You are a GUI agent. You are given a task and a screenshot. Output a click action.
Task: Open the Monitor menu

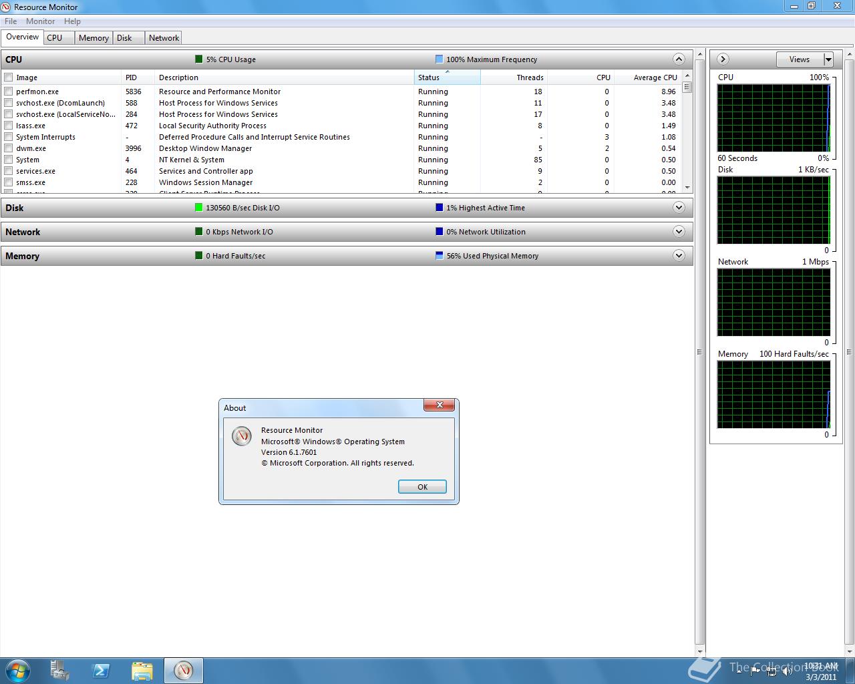point(40,21)
